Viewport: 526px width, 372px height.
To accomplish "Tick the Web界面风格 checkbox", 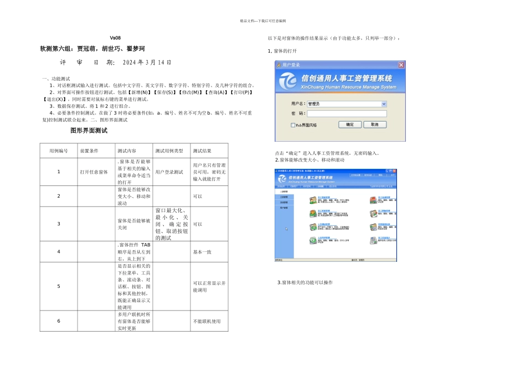I will pyautogui.click(x=293, y=125).
